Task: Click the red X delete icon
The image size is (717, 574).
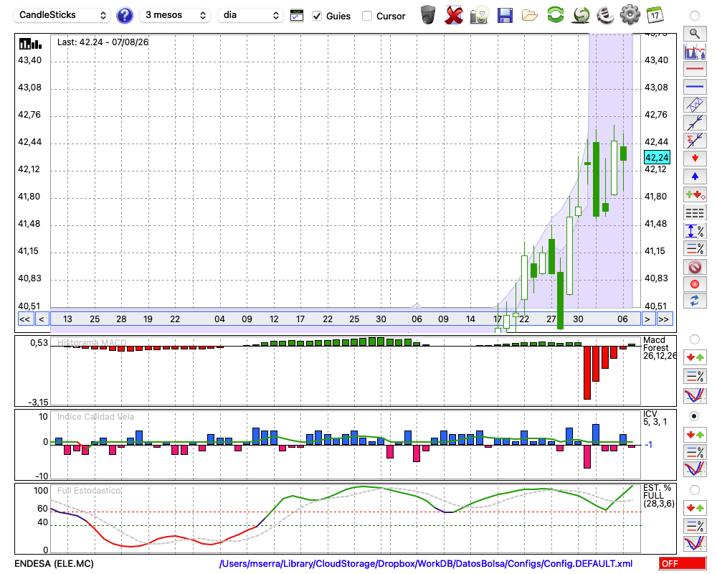Action: (x=454, y=15)
